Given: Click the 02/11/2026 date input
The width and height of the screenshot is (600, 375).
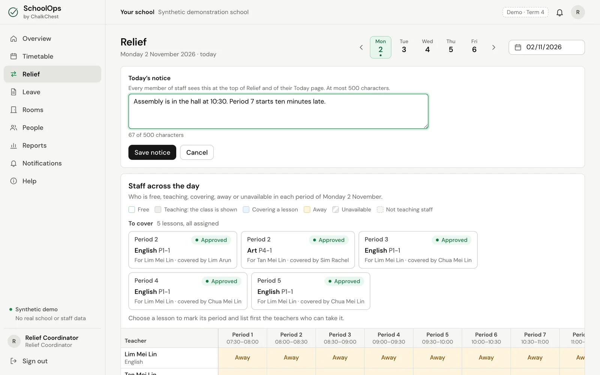Looking at the screenshot, I should point(547,47).
